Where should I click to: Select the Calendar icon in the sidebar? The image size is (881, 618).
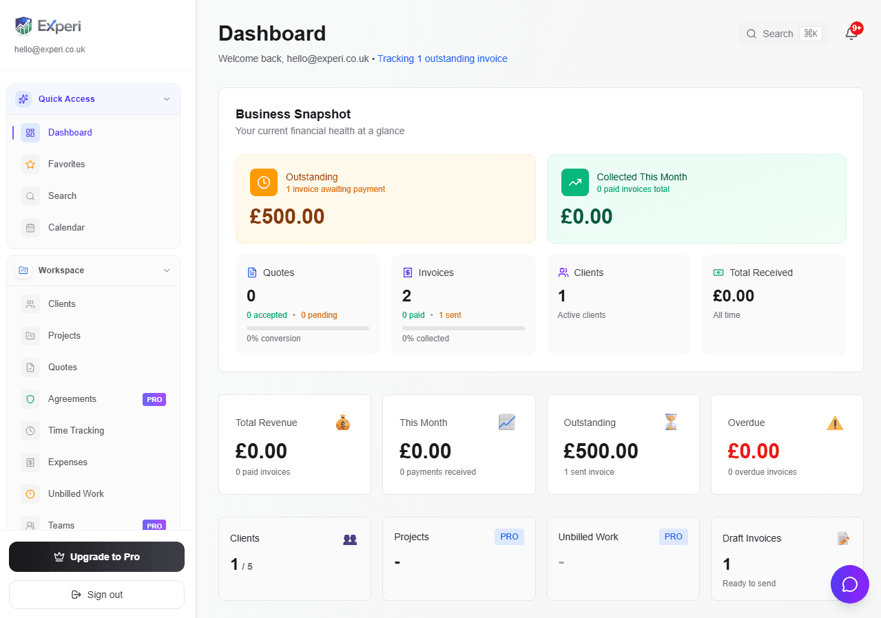(30, 227)
